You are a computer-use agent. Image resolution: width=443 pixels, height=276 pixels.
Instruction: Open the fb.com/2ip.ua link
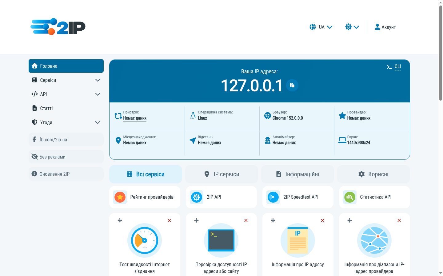coord(66,140)
